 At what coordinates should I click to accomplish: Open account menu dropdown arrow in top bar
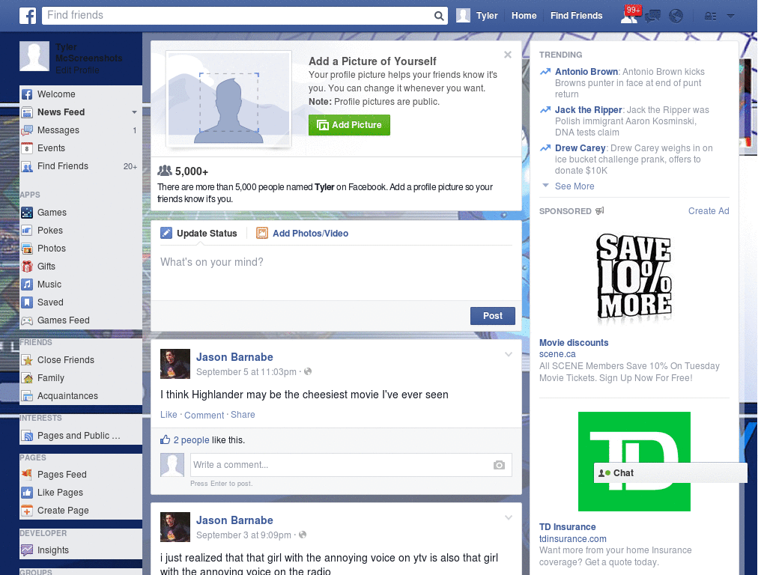point(731,16)
